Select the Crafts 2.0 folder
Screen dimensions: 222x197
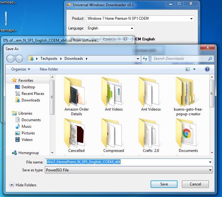tap(151, 135)
